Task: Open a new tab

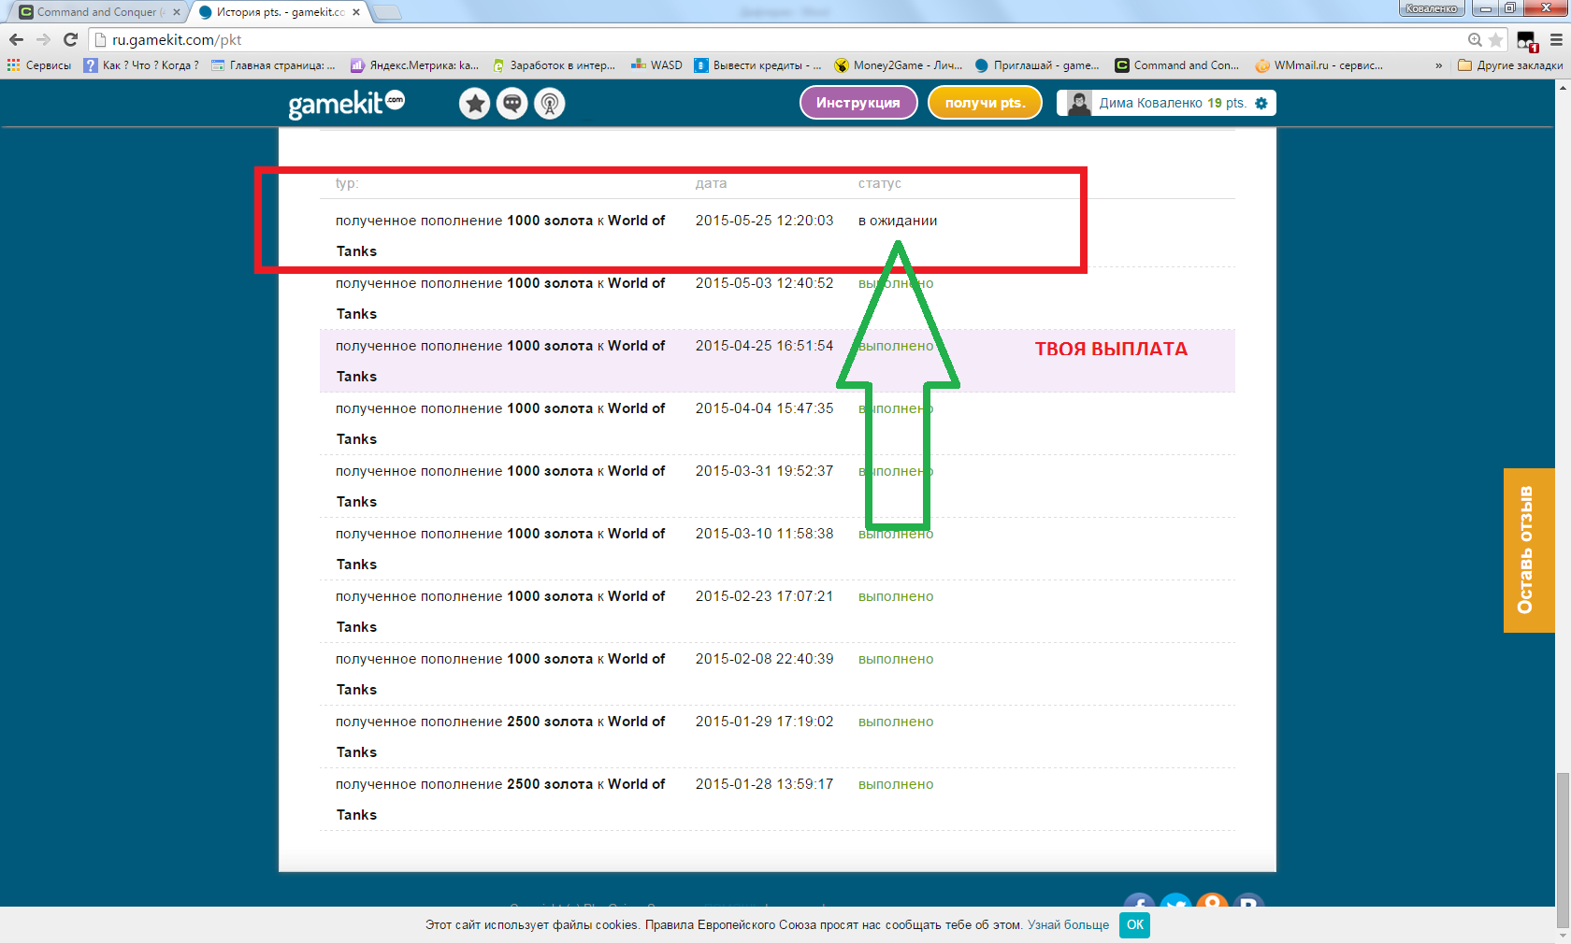Action: coord(387,12)
